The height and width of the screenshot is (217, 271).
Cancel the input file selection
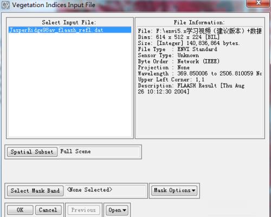[48, 210]
